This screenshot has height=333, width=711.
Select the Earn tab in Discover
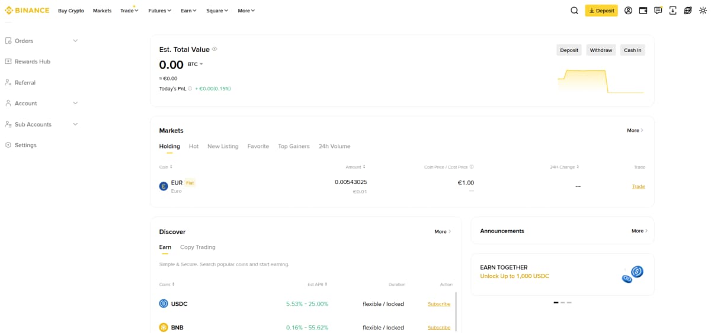(x=165, y=247)
